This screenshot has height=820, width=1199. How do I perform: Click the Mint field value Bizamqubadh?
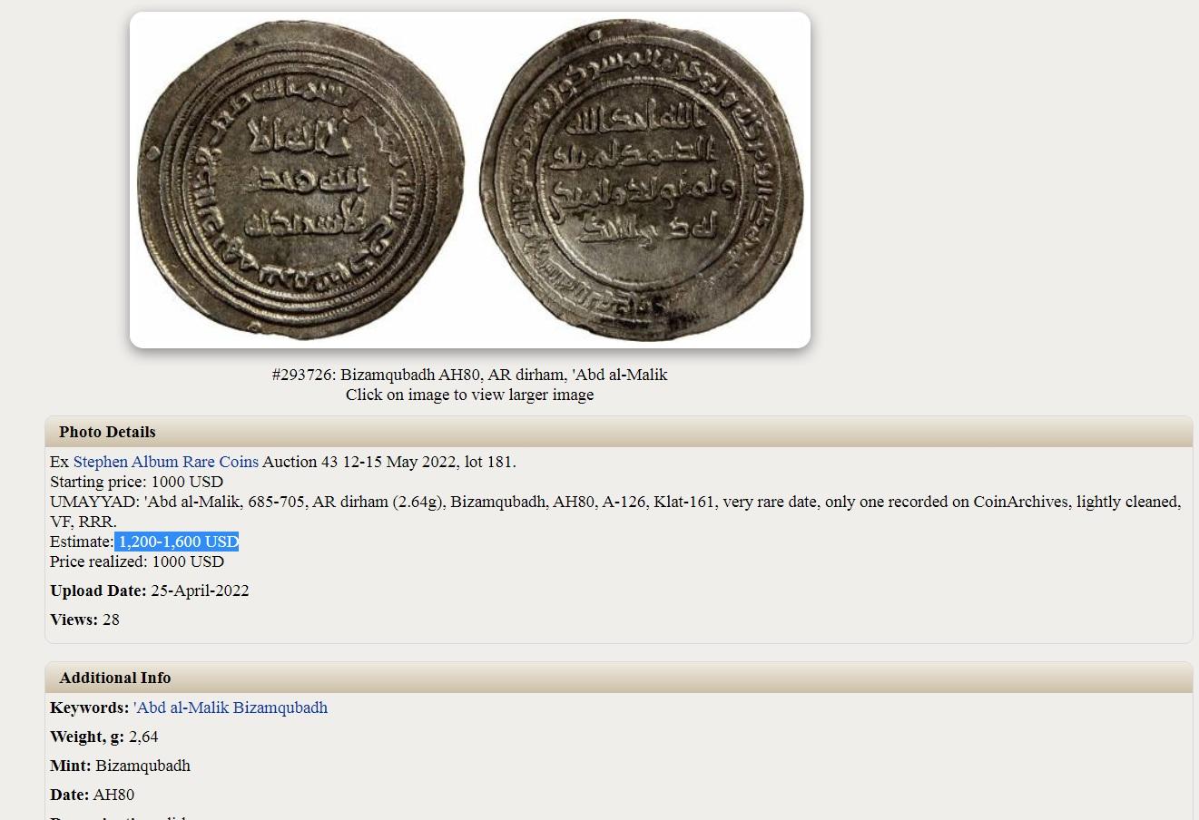(x=143, y=766)
